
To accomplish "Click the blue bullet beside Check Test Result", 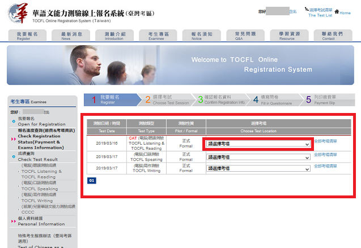I will (x=13, y=156).
